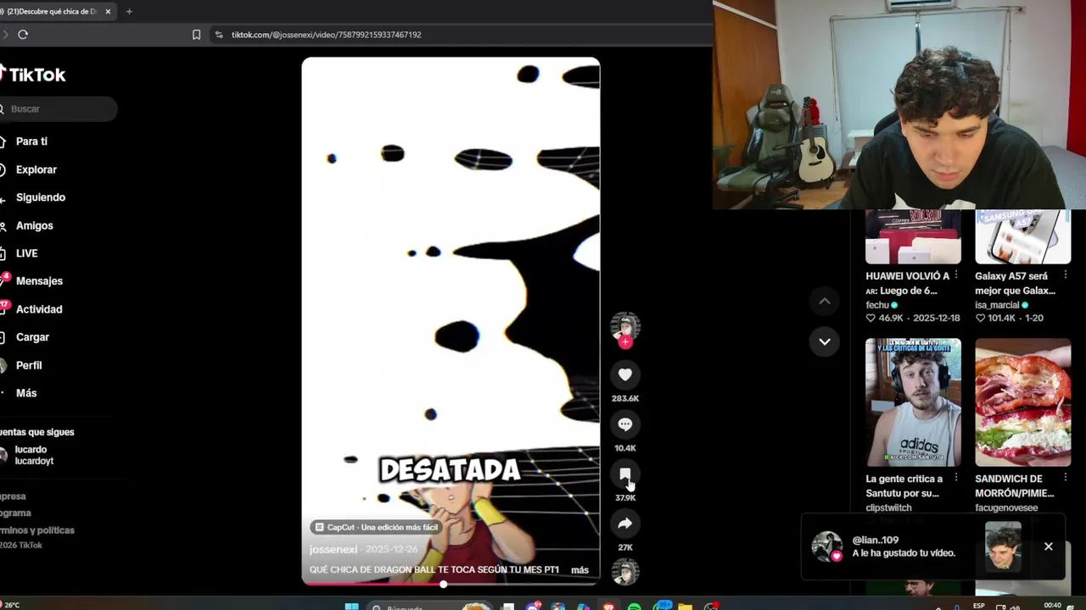Open File Explorer folder on the taskbar
Image resolution: width=1086 pixels, height=610 pixels.
coord(685,606)
